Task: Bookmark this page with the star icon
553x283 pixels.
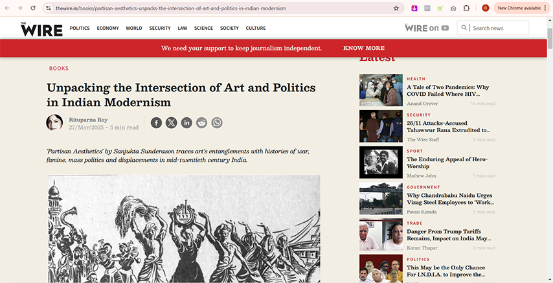Action: point(396,8)
